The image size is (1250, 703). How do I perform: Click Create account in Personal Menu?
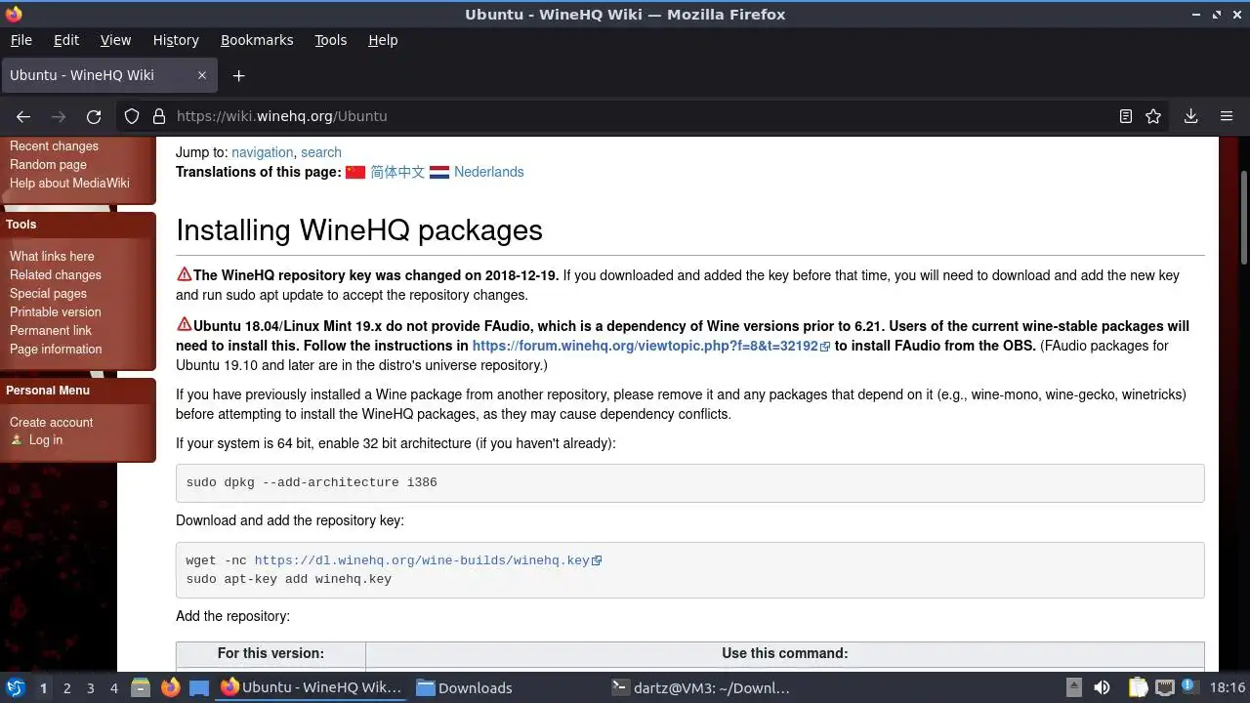coord(52,423)
